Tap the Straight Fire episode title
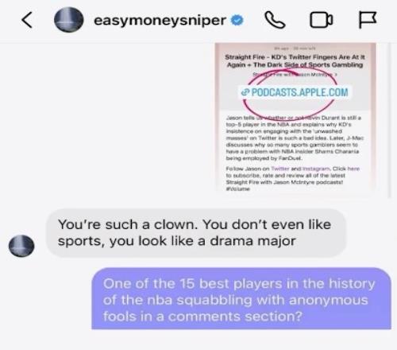Screen dimensions: 397x350 [x=295, y=61]
